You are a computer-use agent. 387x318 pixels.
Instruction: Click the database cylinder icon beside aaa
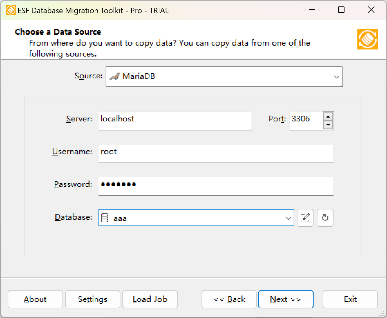point(105,218)
